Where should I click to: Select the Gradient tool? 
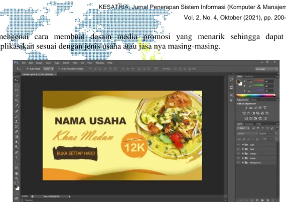[x=17, y=137]
